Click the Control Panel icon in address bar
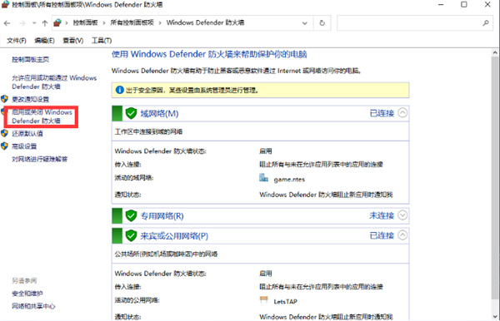This screenshot has height=321, width=500. [x=57, y=22]
